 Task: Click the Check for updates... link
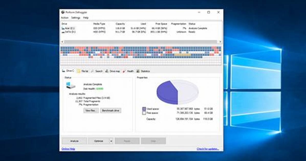pos(208,149)
